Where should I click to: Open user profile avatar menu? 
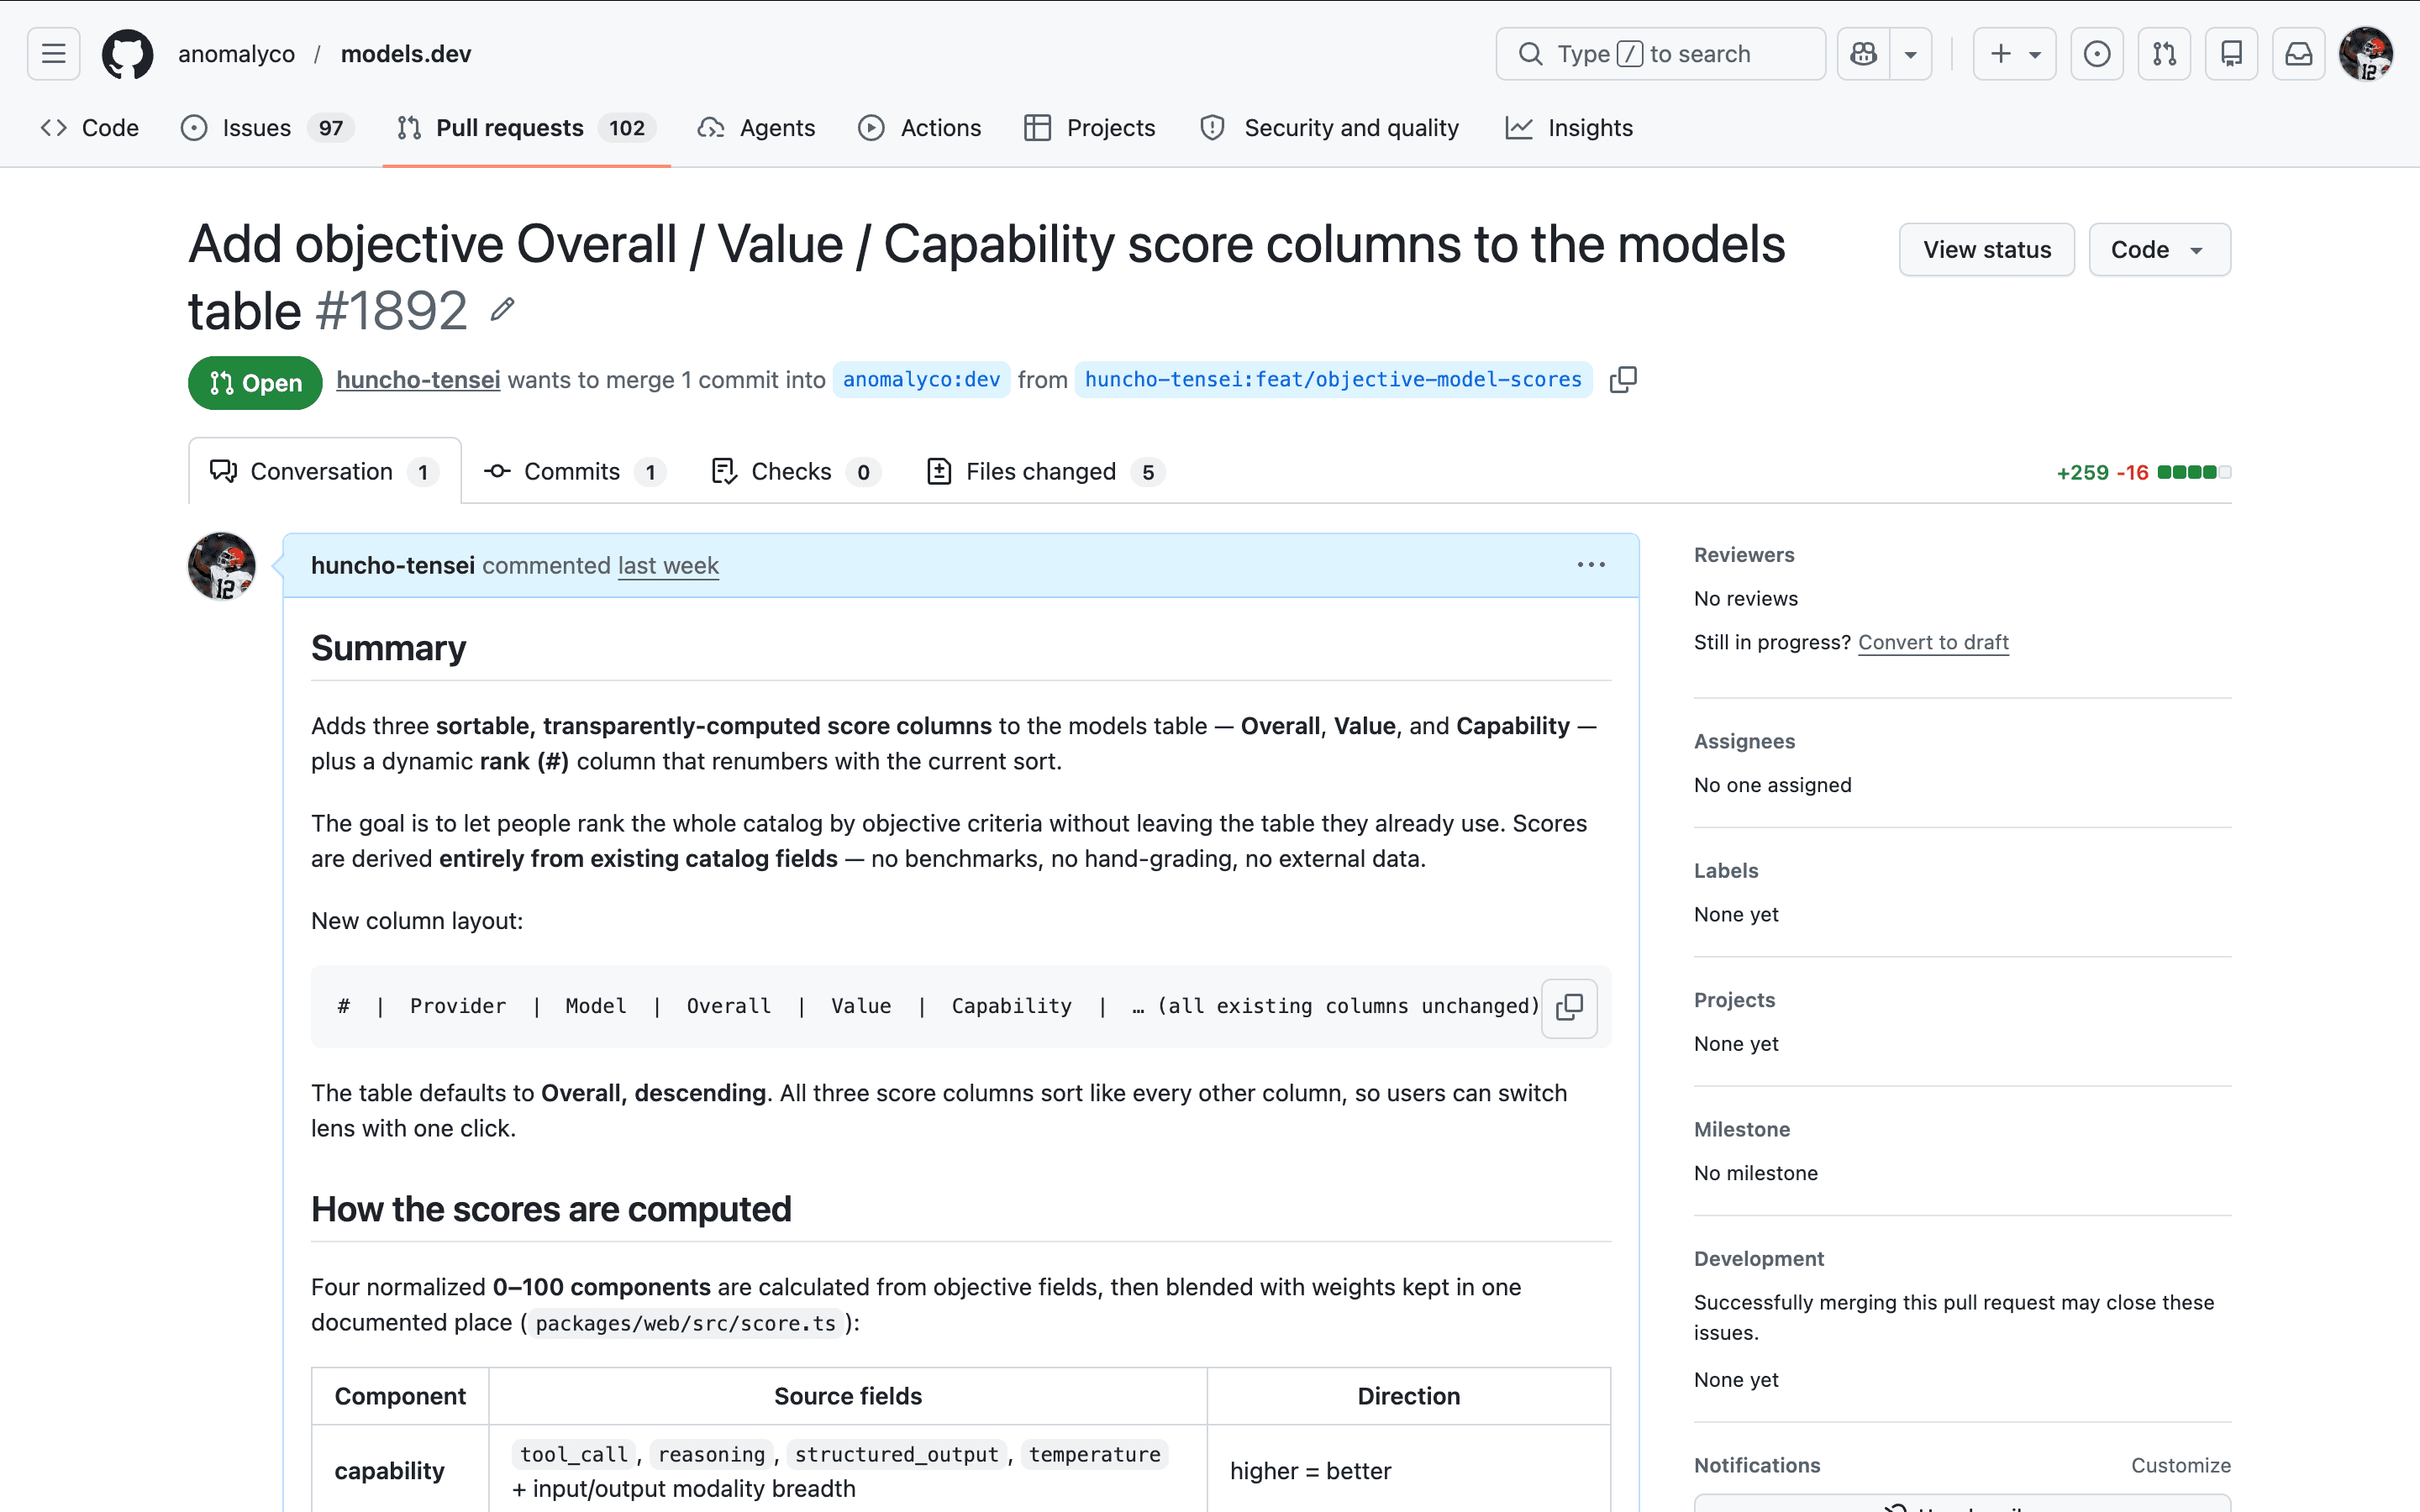2366,54
